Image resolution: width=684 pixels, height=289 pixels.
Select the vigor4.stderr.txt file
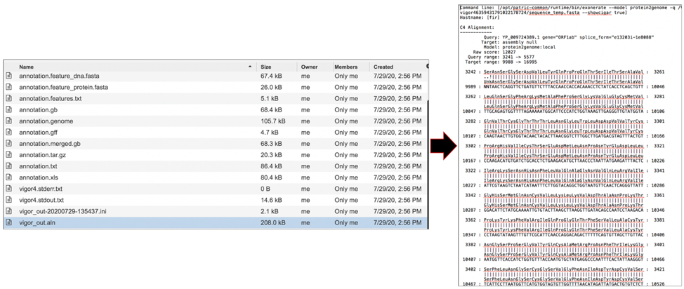(x=41, y=189)
